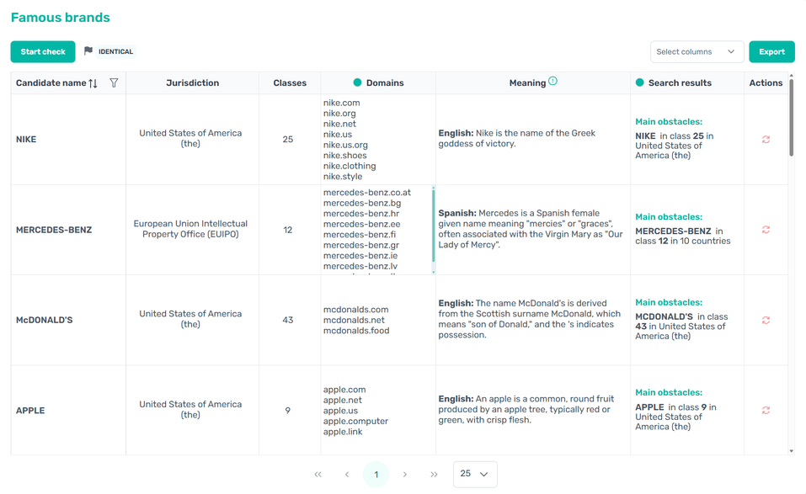Viewport: 806px width, 494px height.
Task: Open the Candidate name filter funnel
Action: [x=114, y=83]
